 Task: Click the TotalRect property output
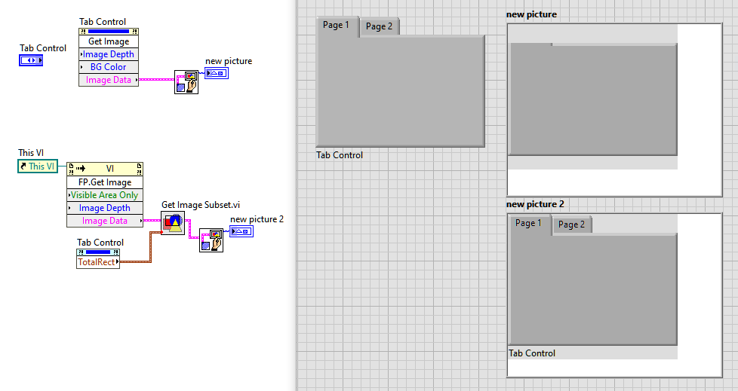pos(98,262)
